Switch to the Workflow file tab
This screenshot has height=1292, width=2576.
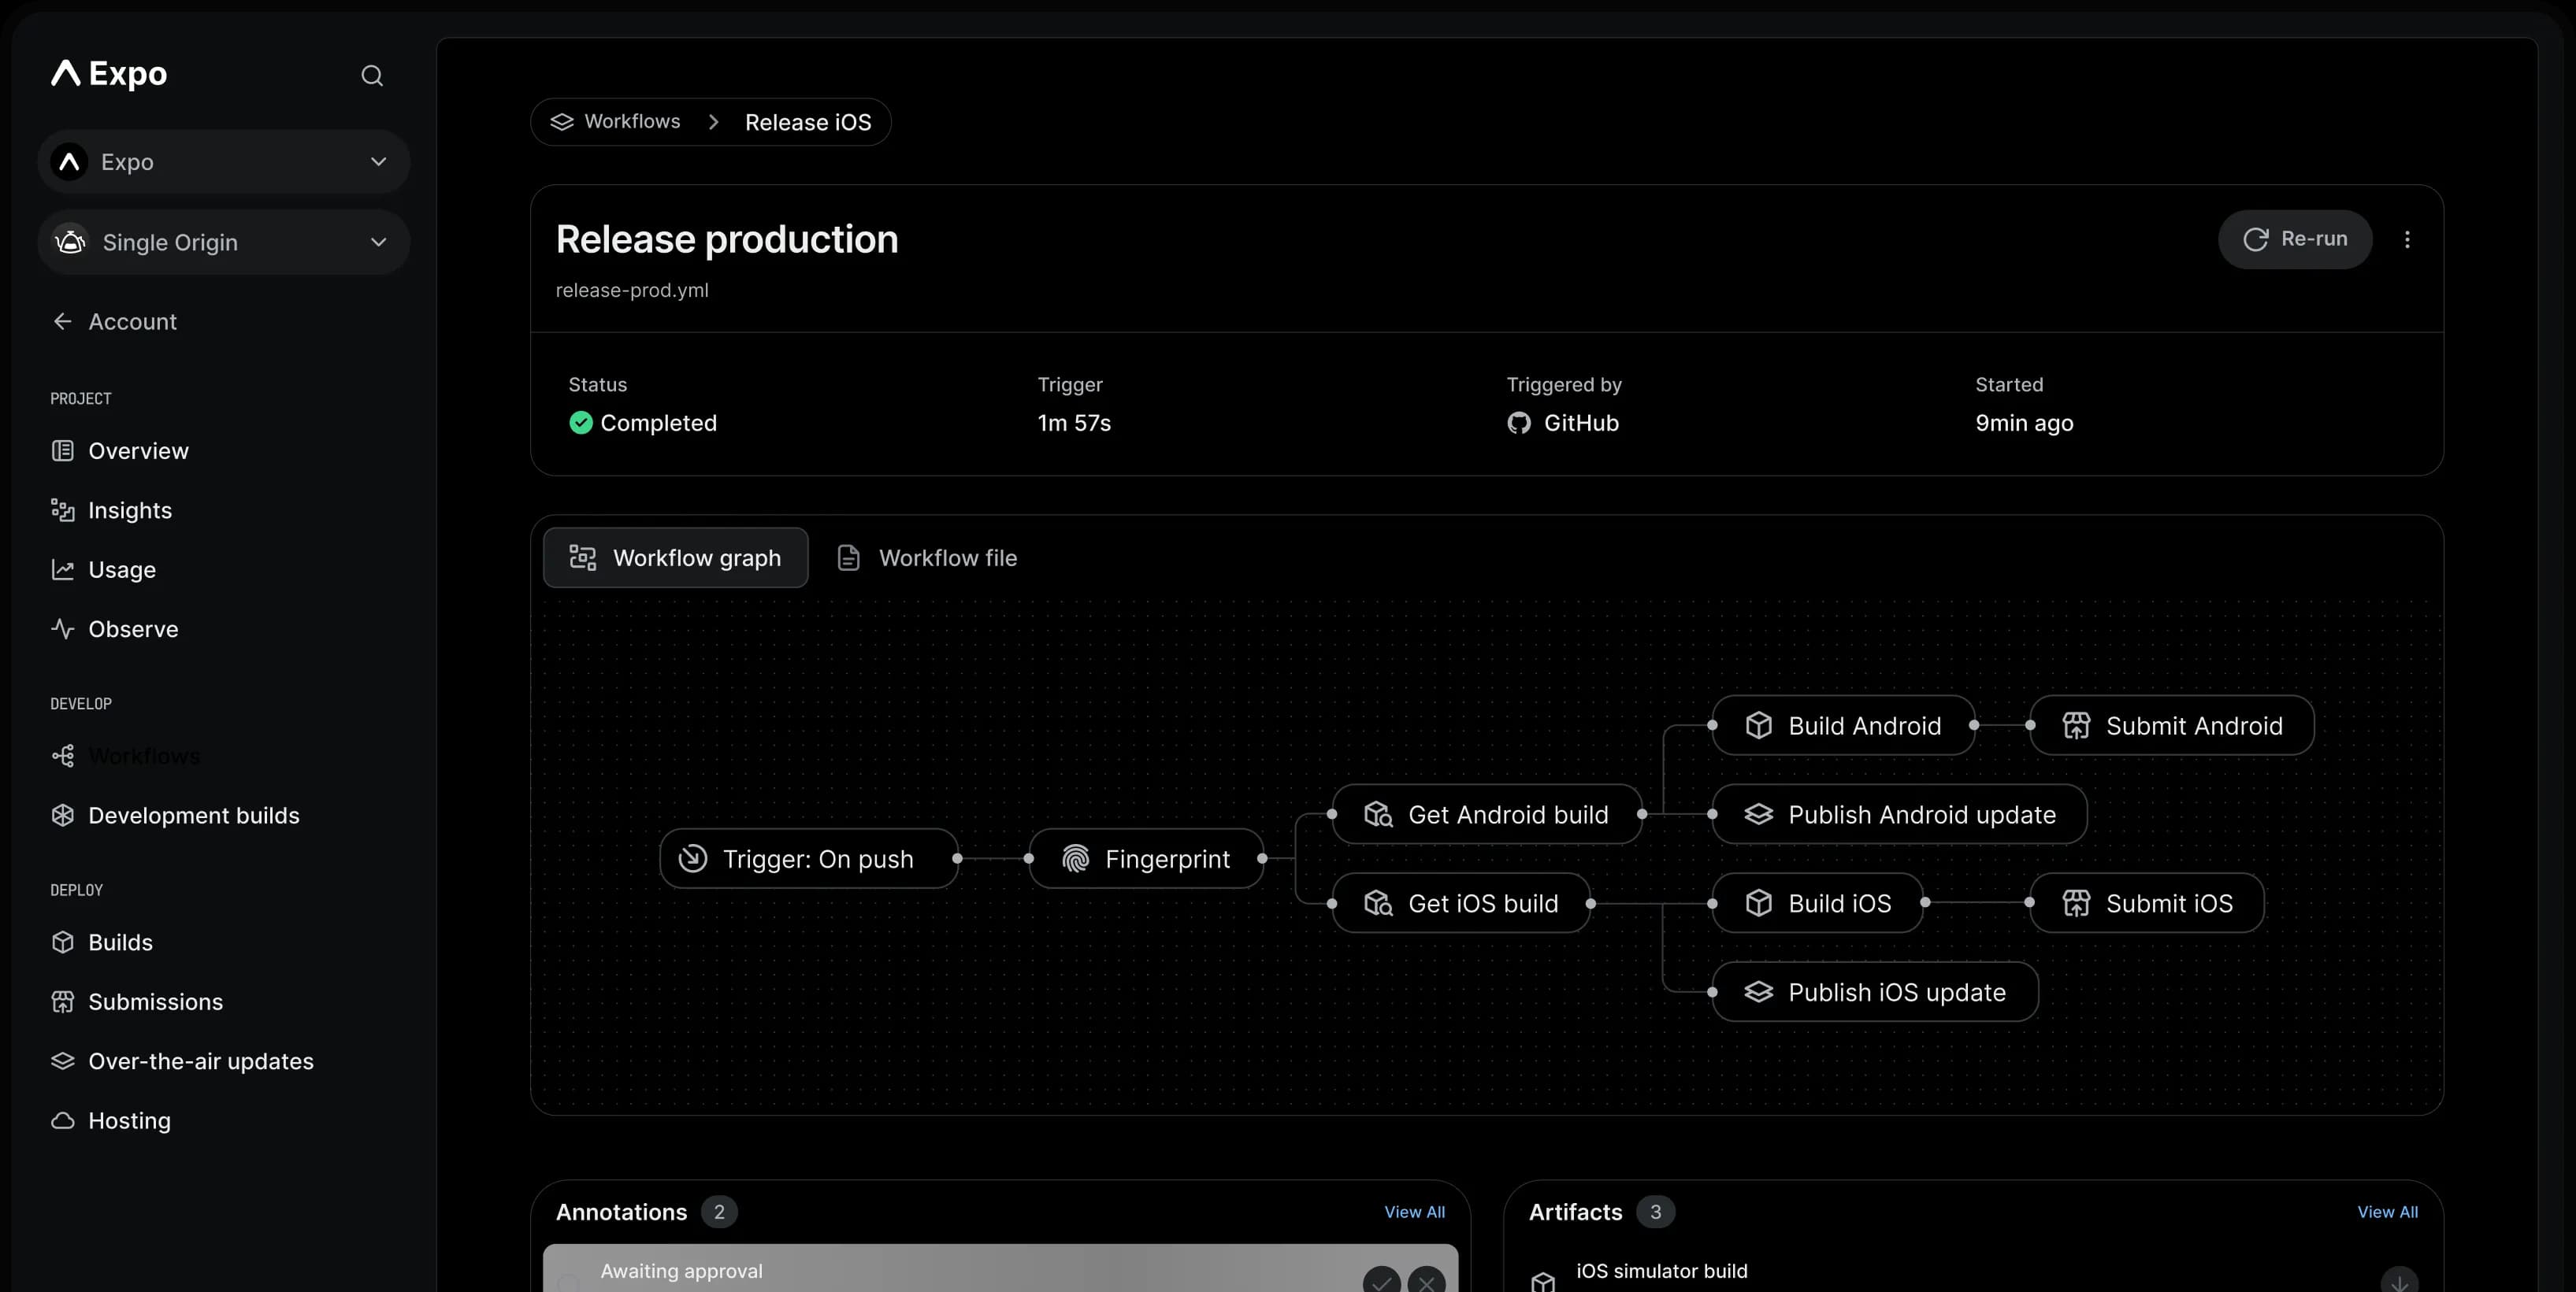pos(927,557)
